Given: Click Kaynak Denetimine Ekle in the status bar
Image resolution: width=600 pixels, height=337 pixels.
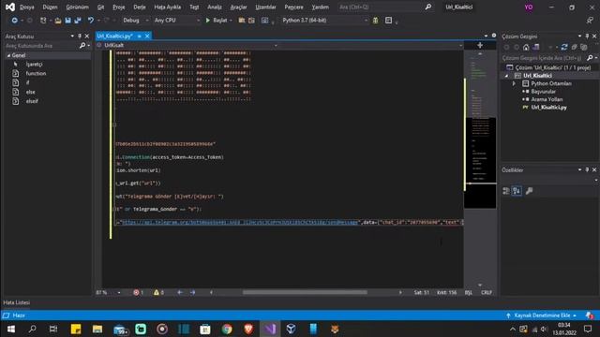Looking at the screenshot, I should point(541,315).
